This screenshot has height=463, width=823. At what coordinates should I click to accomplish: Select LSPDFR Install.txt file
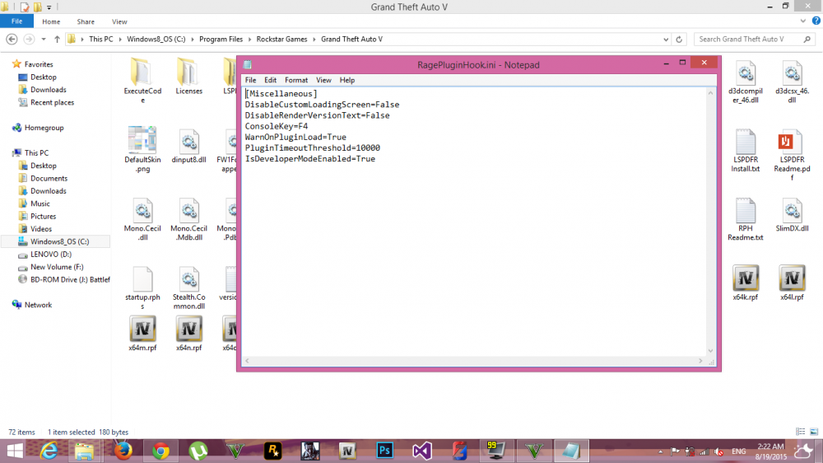click(746, 151)
